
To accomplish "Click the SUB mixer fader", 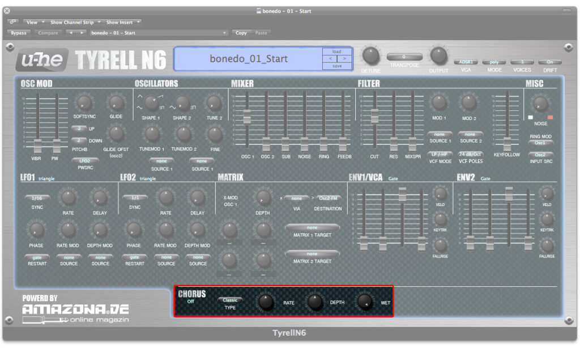I will [285, 144].
